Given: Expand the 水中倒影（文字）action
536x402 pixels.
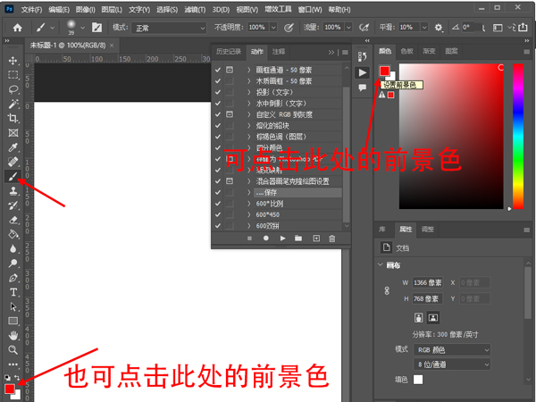Looking at the screenshot, I should click(249, 104).
